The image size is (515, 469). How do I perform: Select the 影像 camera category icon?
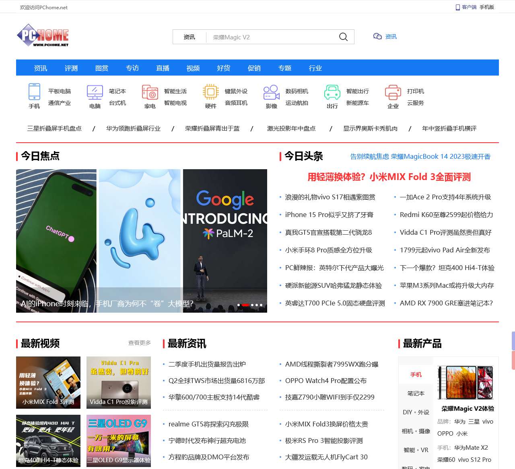[272, 92]
